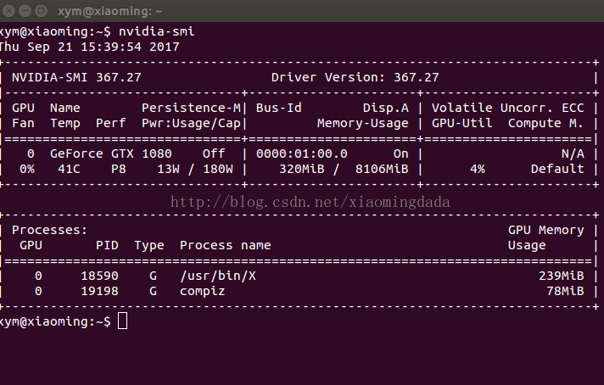Click the P8 performance state
The height and width of the screenshot is (385, 604).
click(x=119, y=169)
